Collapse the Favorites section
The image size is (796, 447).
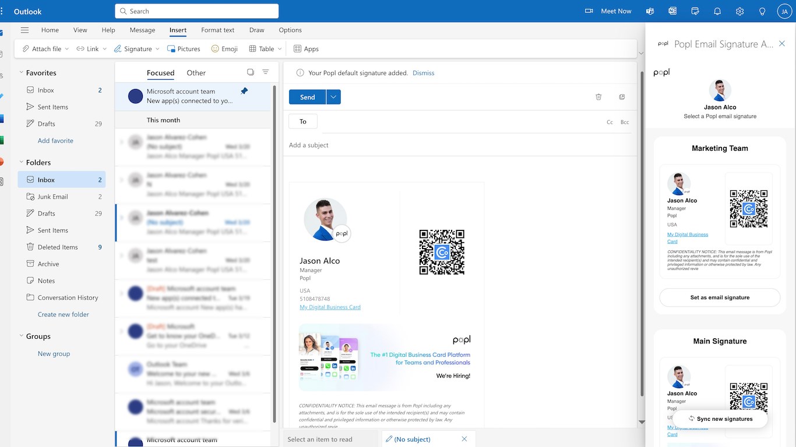22,73
